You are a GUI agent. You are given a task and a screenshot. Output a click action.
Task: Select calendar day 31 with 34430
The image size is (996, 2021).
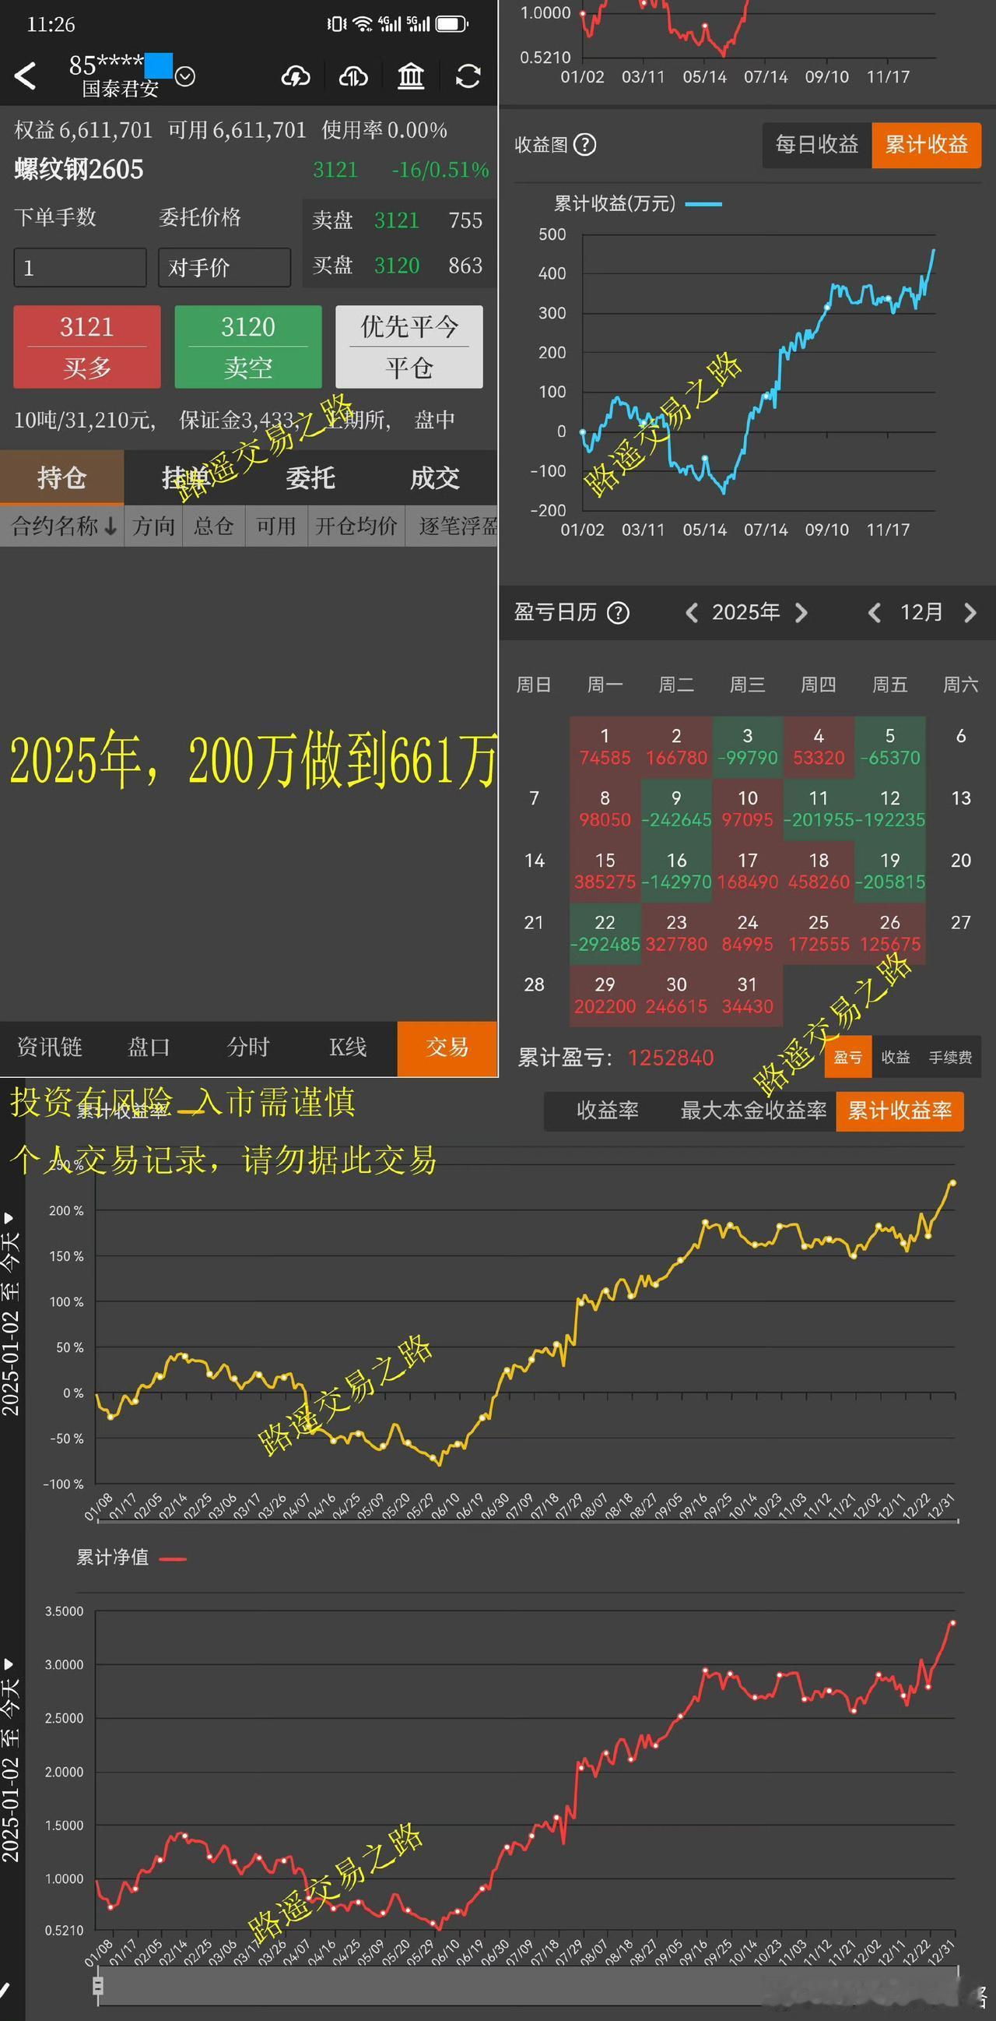[748, 995]
